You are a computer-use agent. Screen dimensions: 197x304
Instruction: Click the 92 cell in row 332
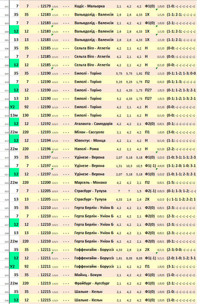pos(26,267)
